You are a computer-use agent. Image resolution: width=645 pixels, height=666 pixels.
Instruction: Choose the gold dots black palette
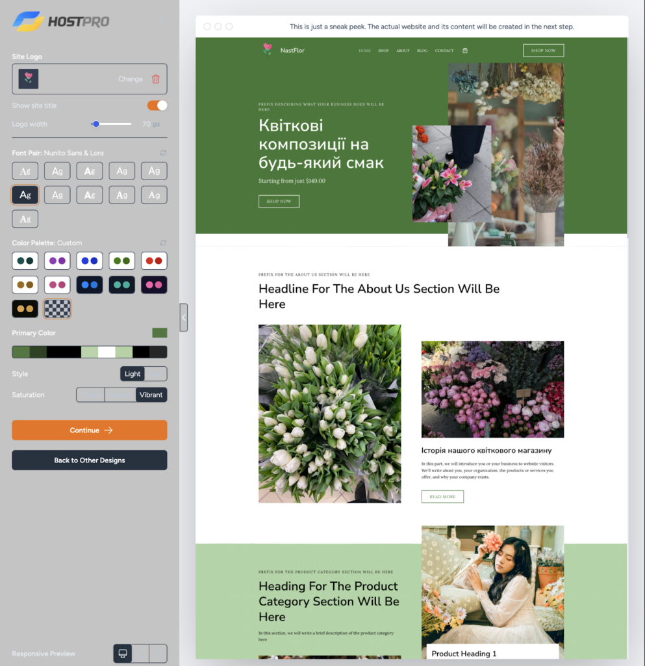click(25, 309)
